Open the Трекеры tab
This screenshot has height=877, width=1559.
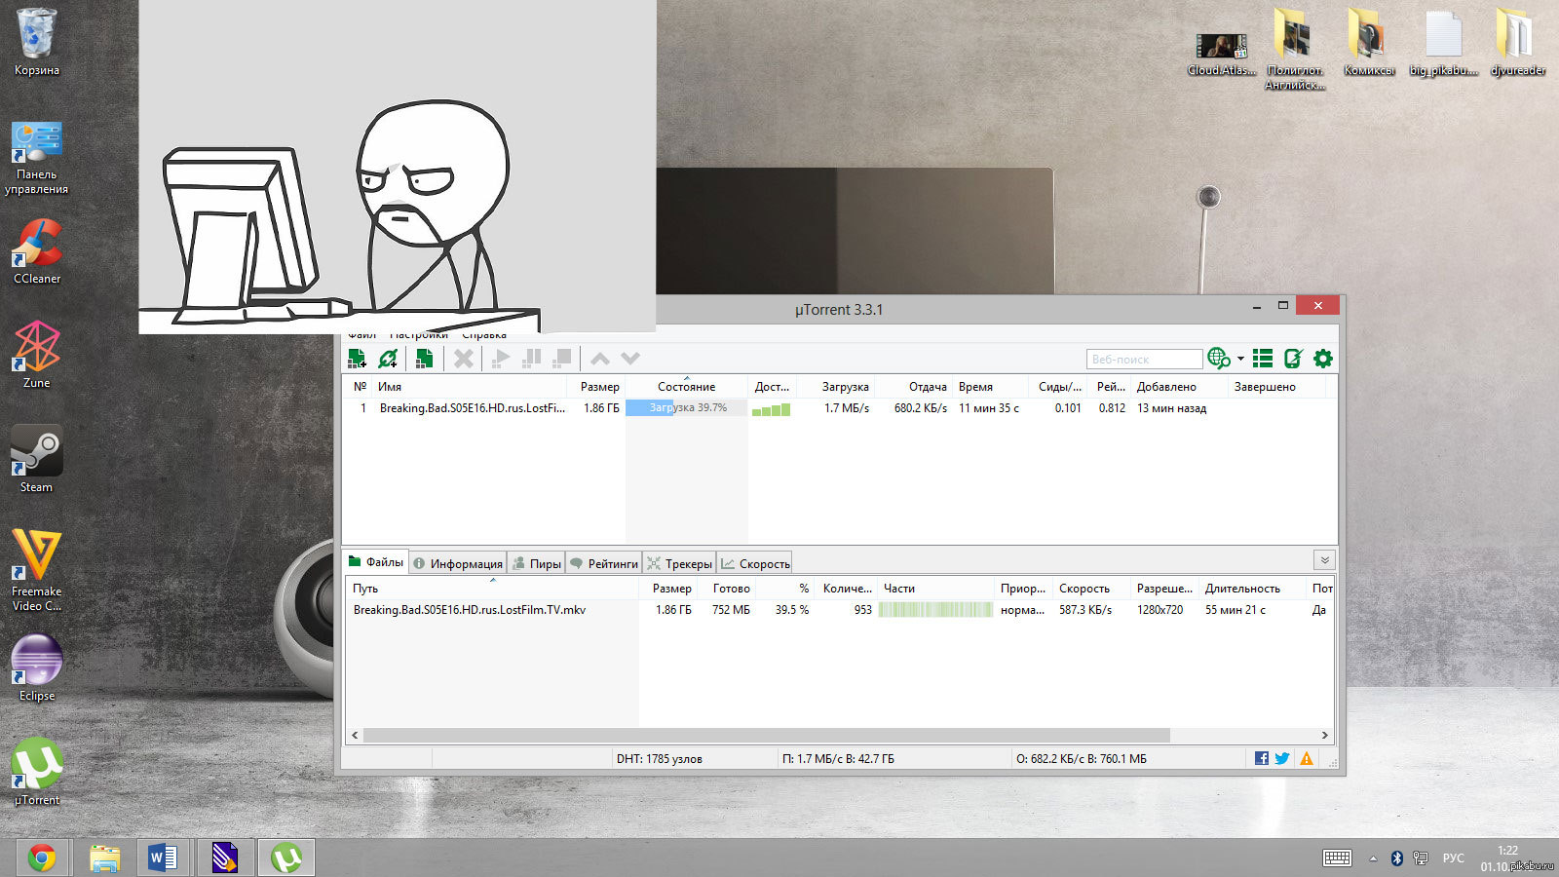[x=680, y=563]
